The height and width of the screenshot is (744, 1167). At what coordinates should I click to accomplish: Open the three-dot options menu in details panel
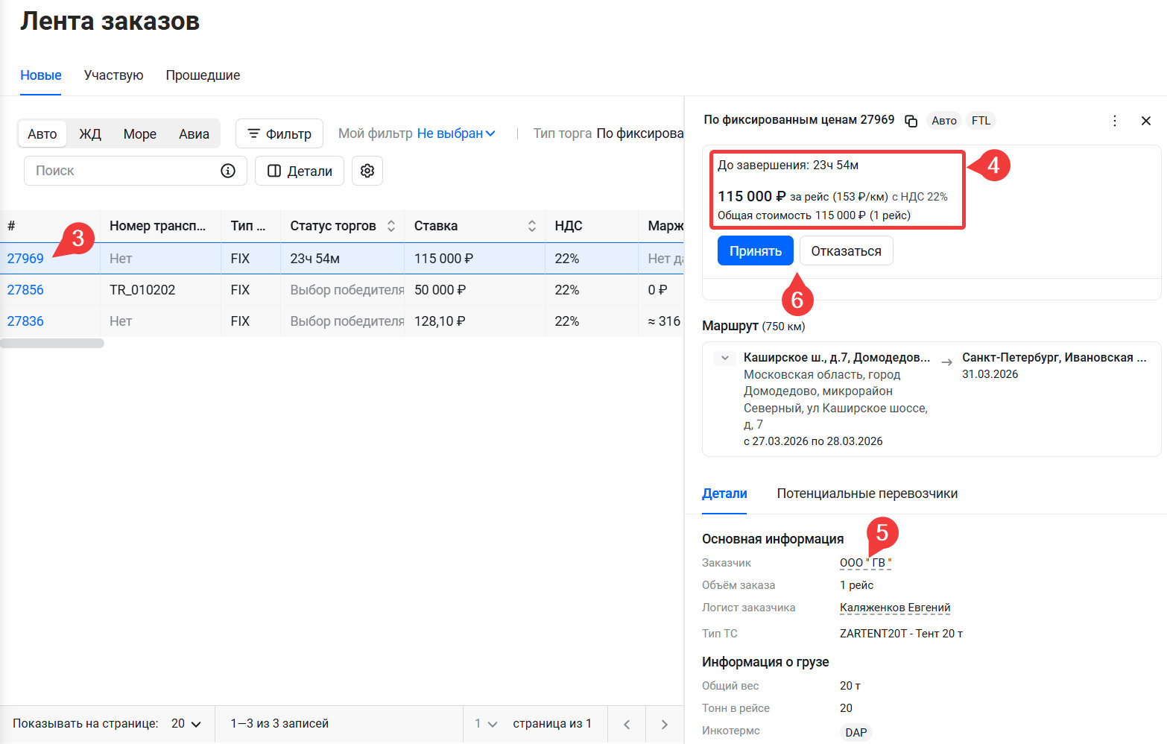coord(1114,121)
